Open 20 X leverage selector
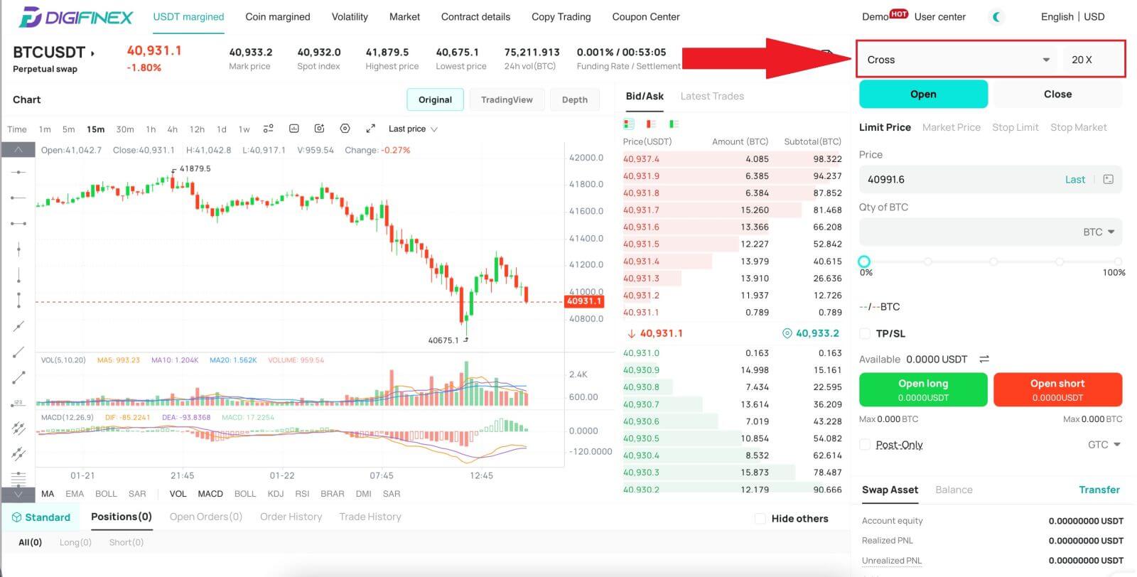This screenshot has width=1137, height=577. 1093,60
